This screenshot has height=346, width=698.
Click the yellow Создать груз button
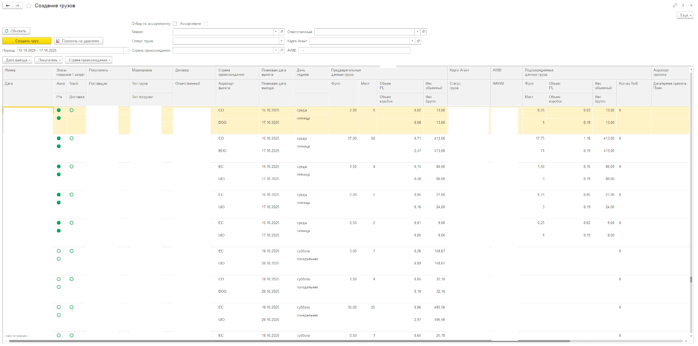pos(27,41)
